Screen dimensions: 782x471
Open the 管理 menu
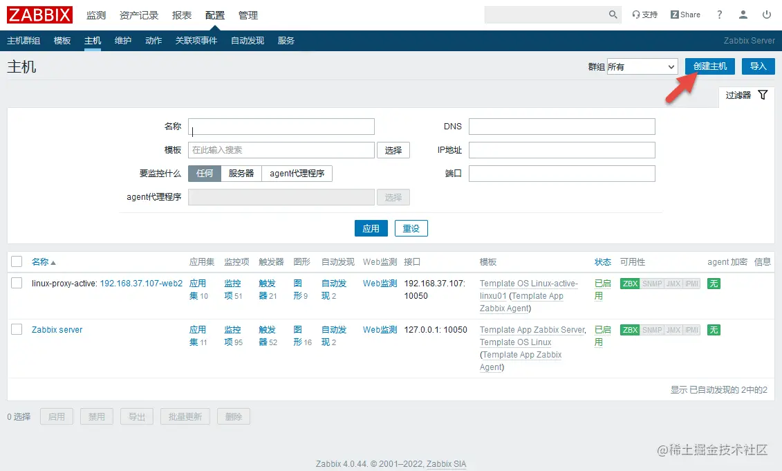click(248, 15)
